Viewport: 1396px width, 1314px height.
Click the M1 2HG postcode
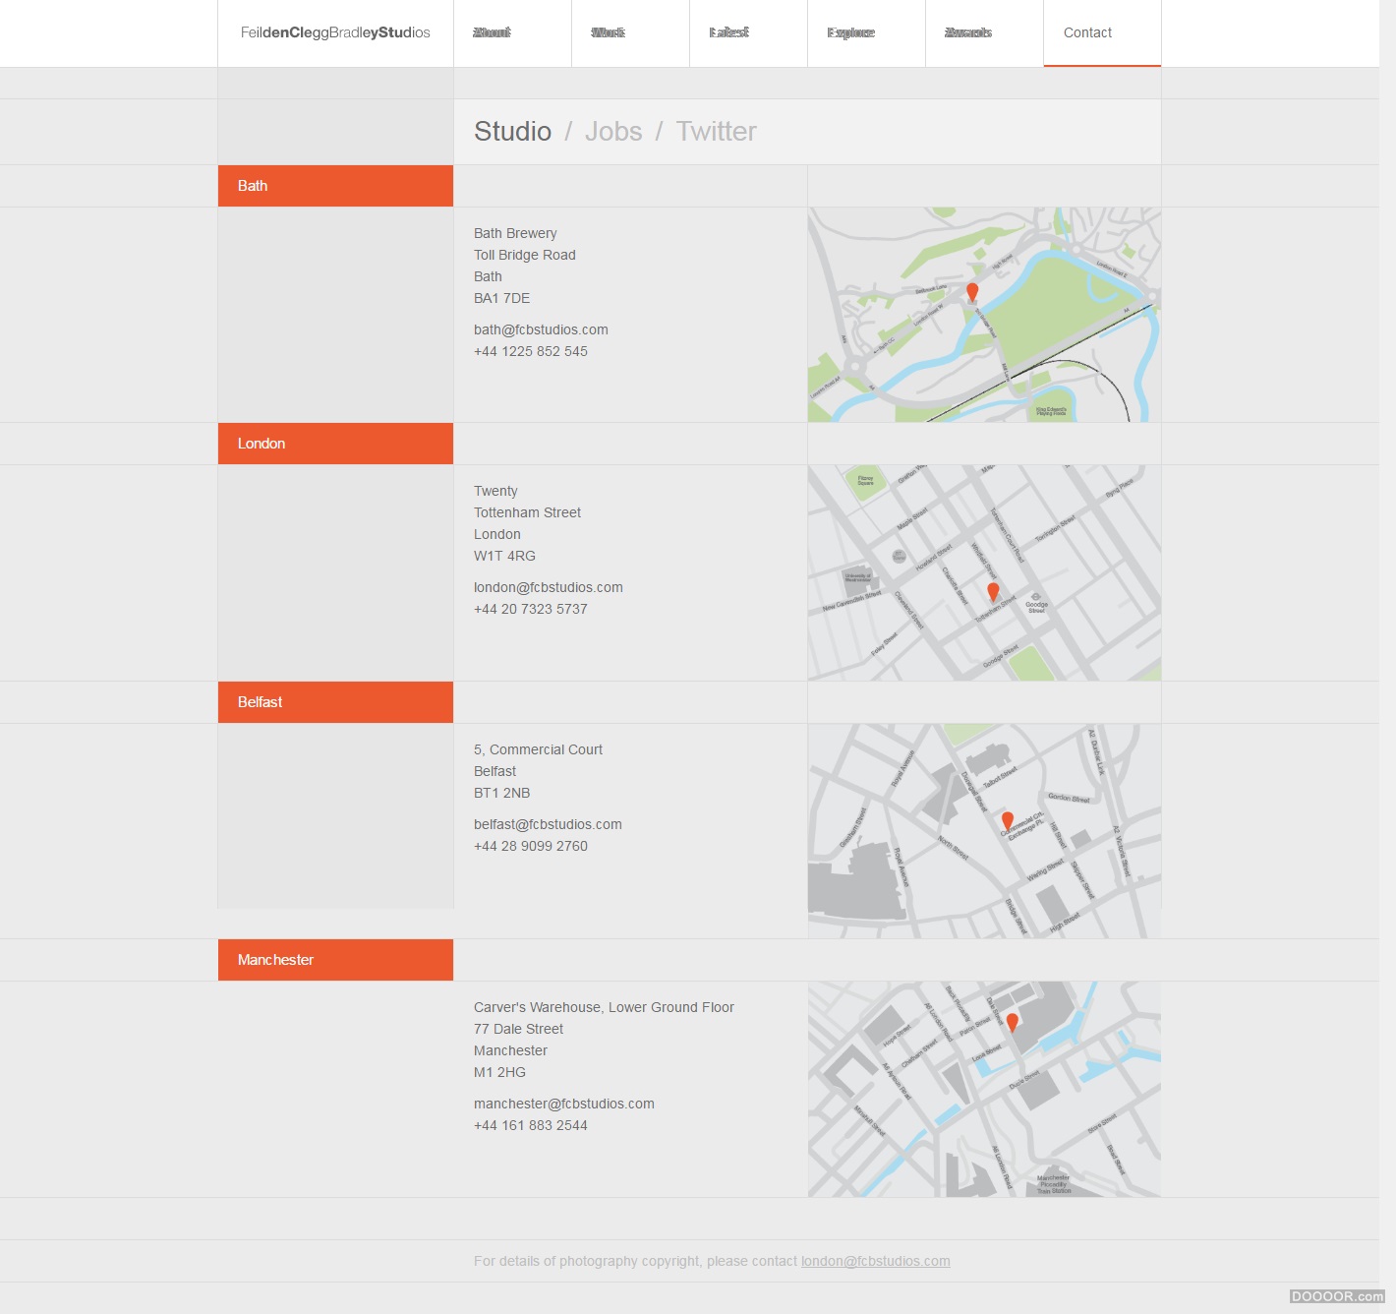pos(499,1072)
